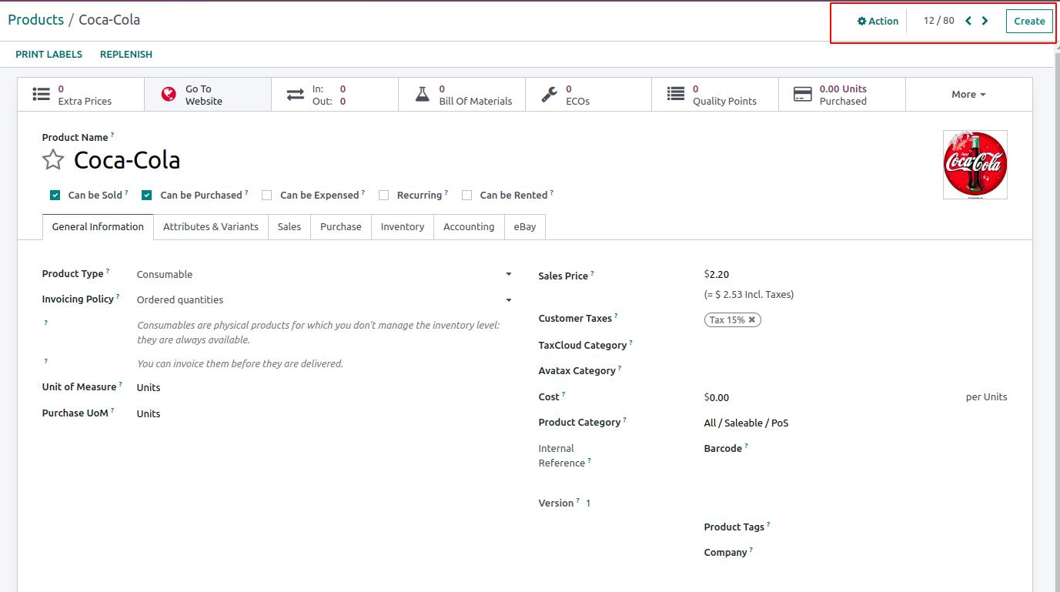
Task: Open Quality Points list icon
Action: click(x=676, y=94)
